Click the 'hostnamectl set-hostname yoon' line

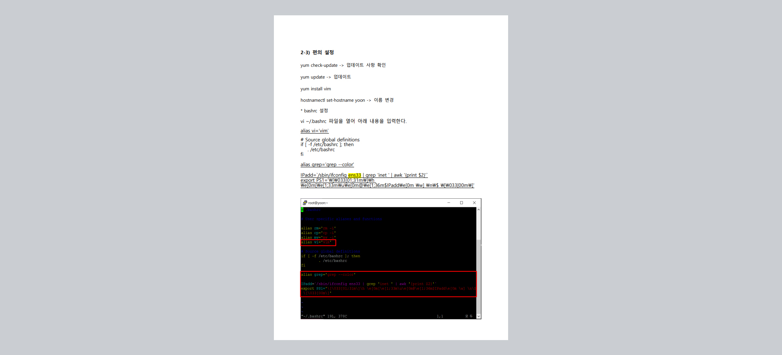click(x=347, y=100)
